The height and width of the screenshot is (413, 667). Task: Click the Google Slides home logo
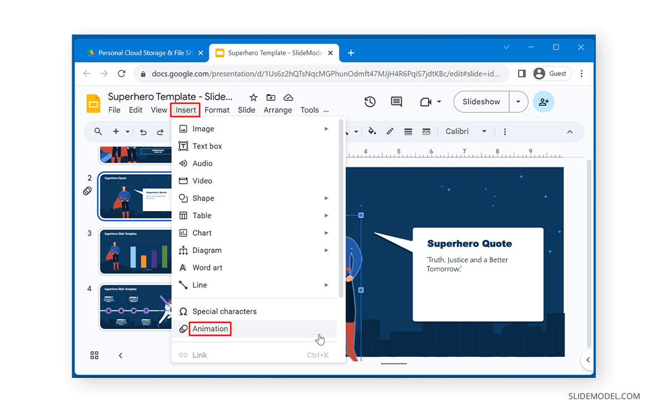pos(93,103)
